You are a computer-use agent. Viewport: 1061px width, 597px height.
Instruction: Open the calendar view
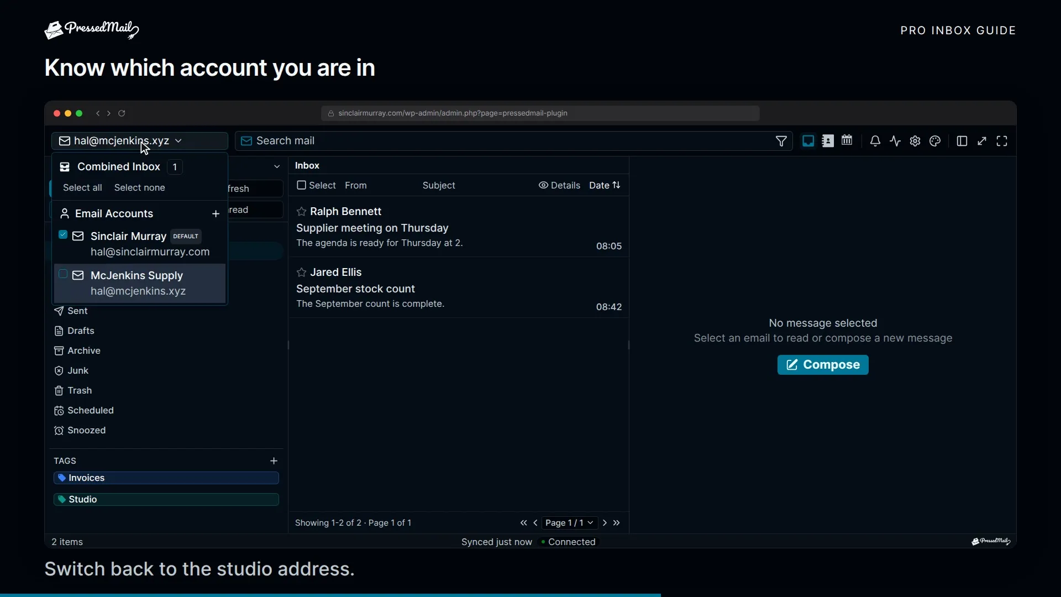pyautogui.click(x=847, y=141)
